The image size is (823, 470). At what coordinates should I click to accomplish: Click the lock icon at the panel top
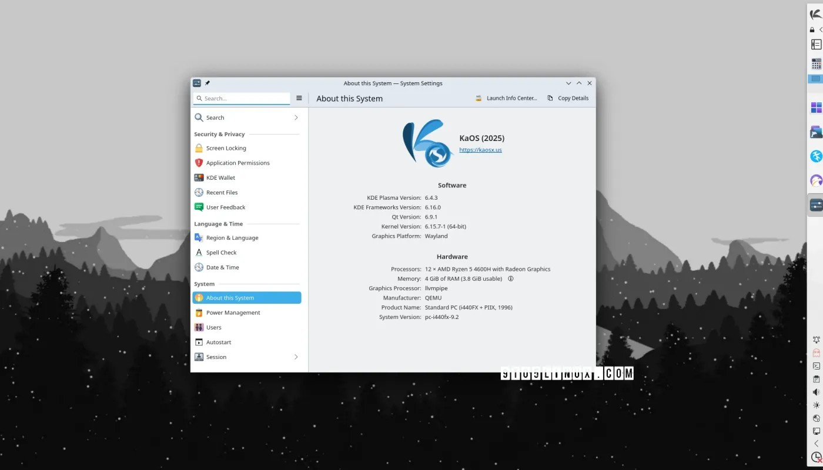click(812, 29)
